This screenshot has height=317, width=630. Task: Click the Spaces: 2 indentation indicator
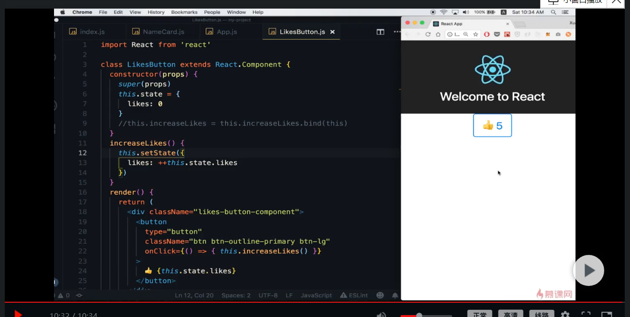pyautogui.click(x=236, y=295)
